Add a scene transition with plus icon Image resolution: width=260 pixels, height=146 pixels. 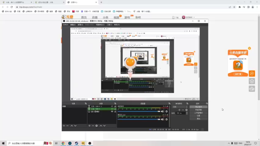click(x=179, y=110)
